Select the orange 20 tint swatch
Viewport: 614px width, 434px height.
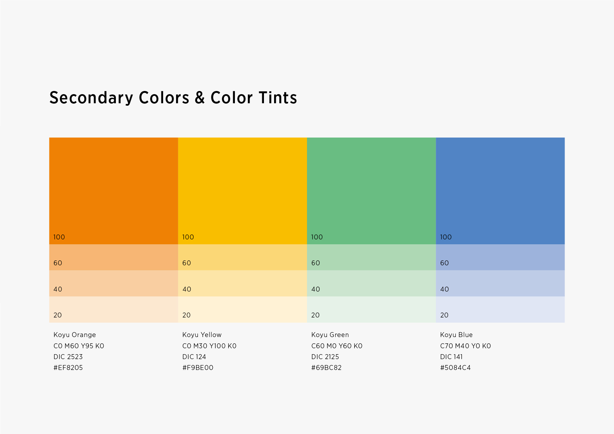113,309
